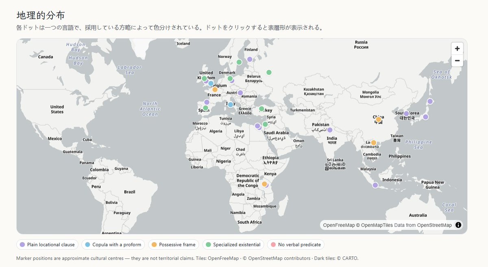The image size is (488, 267).
Task: Click the orange dot on Laos
Action: 373,143
